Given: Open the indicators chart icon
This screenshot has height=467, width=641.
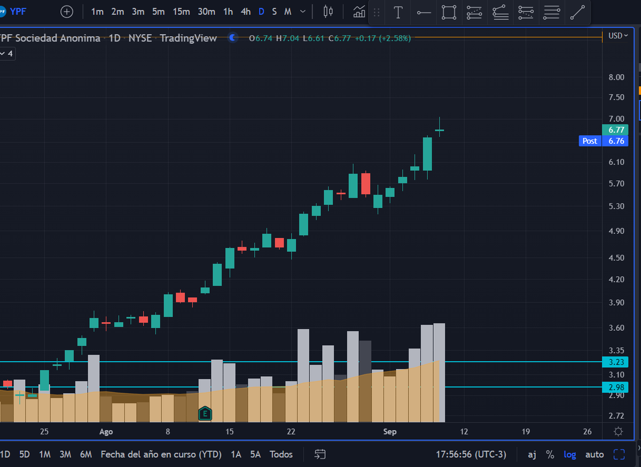Looking at the screenshot, I should [x=359, y=11].
